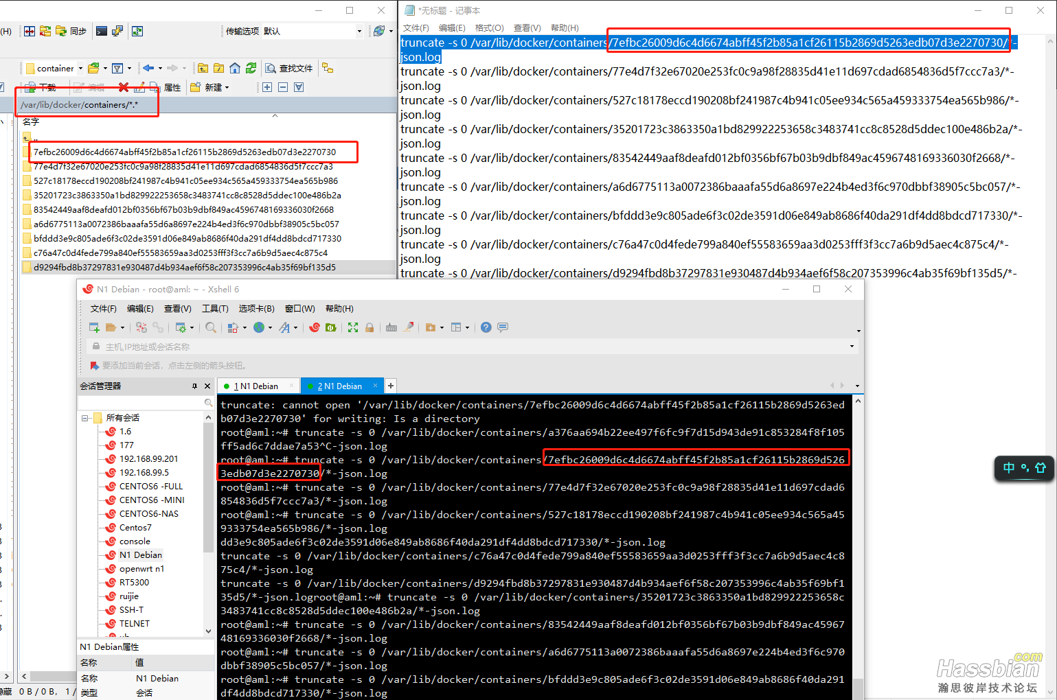Click the new session icon in Xshell
The width and height of the screenshot is (1057, 700).
click(95, 327)
